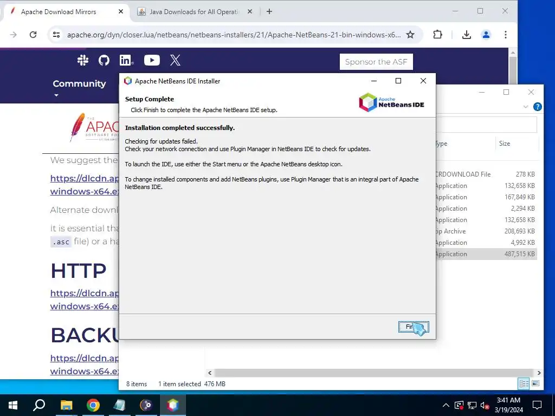Click the File Explorer search box
This screenshot has width=555, height=416.
click(487, 125)
